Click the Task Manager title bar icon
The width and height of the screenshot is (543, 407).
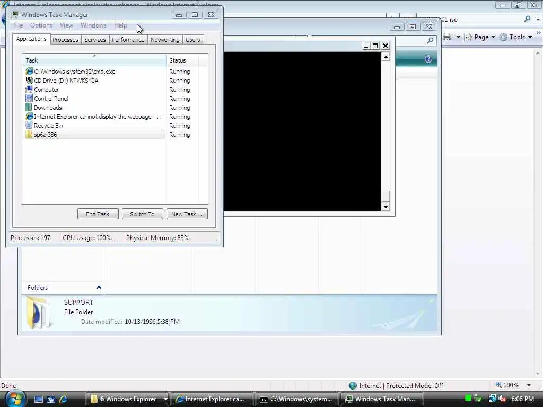click(x=15, y=14)
